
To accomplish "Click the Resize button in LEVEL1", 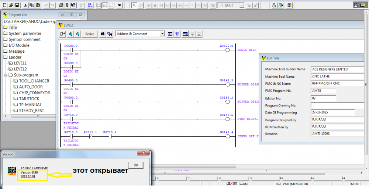I will click(90, 34).
